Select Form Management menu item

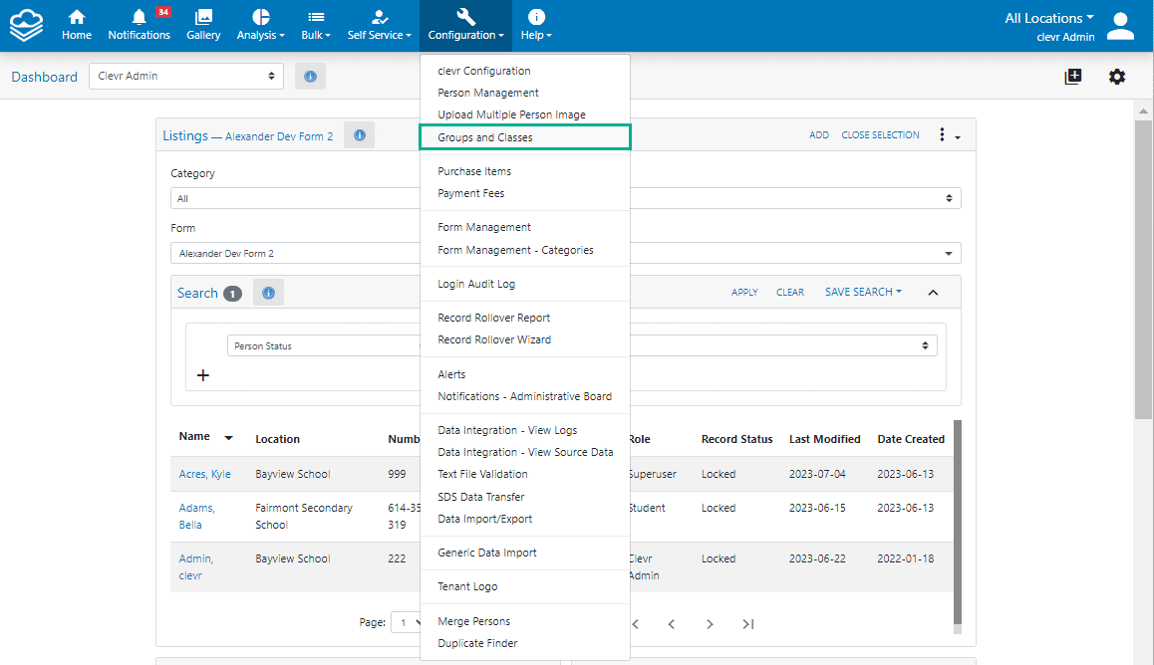click(483, 227)
